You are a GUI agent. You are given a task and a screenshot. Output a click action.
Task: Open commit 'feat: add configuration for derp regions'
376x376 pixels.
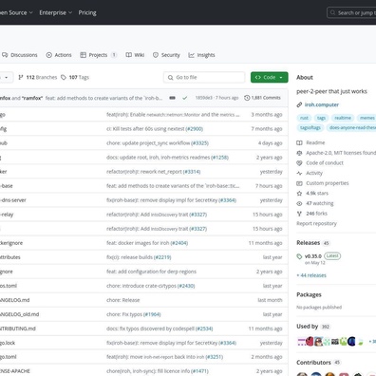(151, 272)
